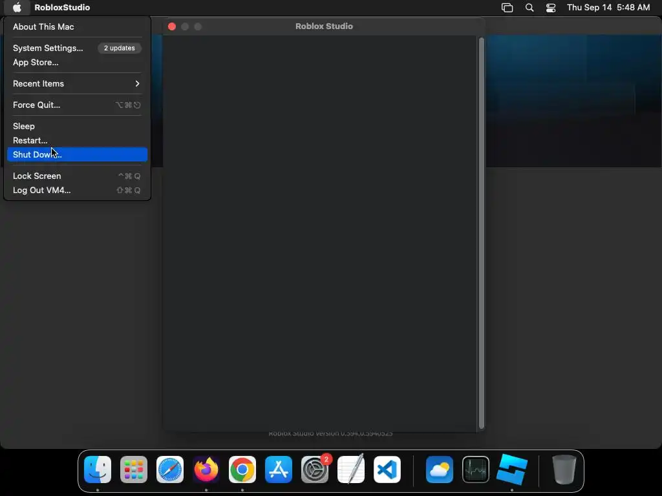
Task: Open App Store menu entry
Action: 78,63
